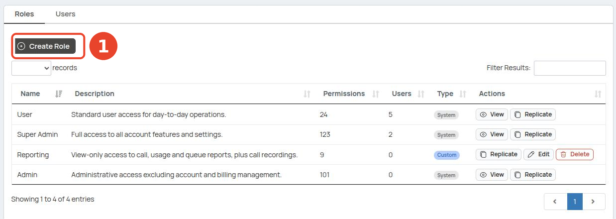Click 'Full access to all account' description
Screen dimensions: 616x219
click(147, 134)
